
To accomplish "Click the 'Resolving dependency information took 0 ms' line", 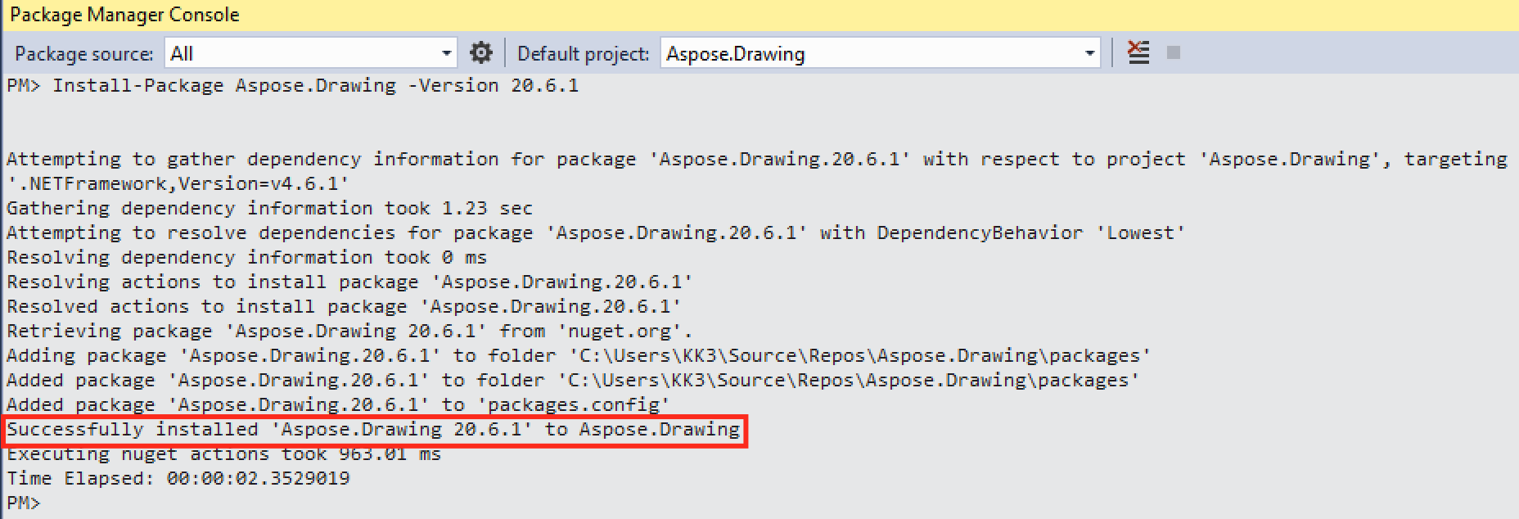I will pyautogui.click(x=247, y=257).
